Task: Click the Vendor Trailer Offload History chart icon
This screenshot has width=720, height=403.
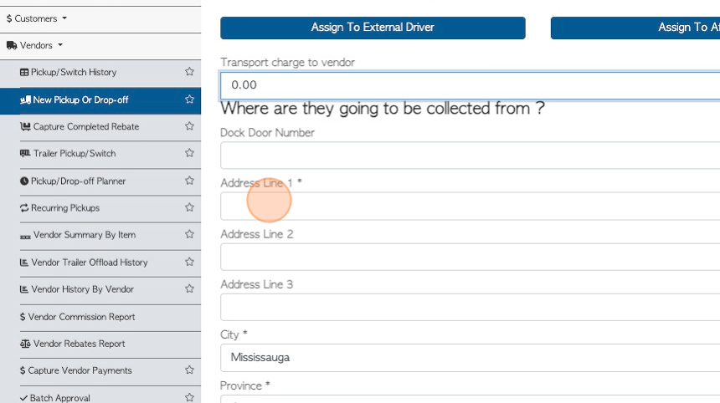Action: coord(24,263)
